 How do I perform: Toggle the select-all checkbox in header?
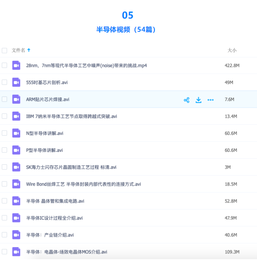(5, 50)
